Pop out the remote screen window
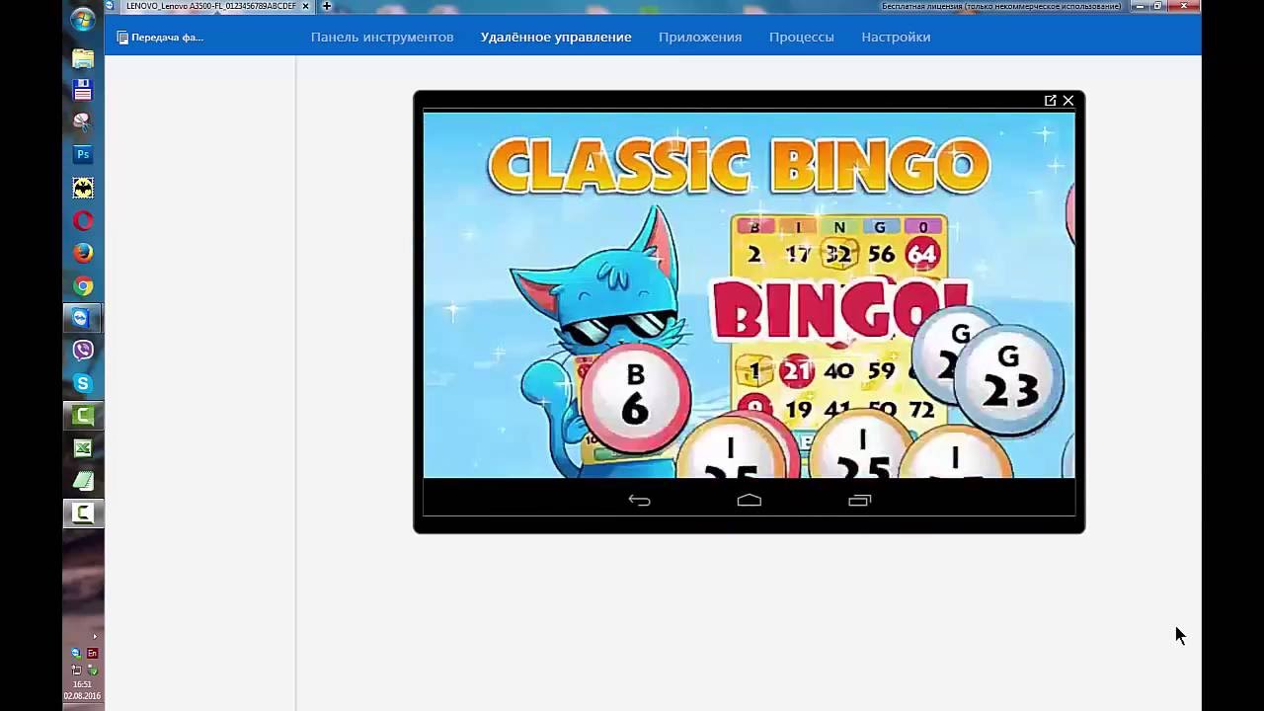The image size is (1264, 711). click(1050, 101)
